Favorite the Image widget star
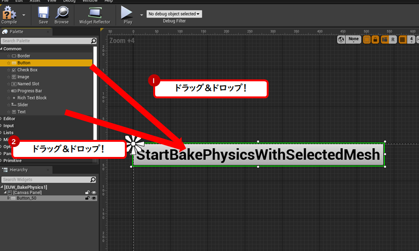The height and width of the screenshot is (251, 419). (9, 77)
